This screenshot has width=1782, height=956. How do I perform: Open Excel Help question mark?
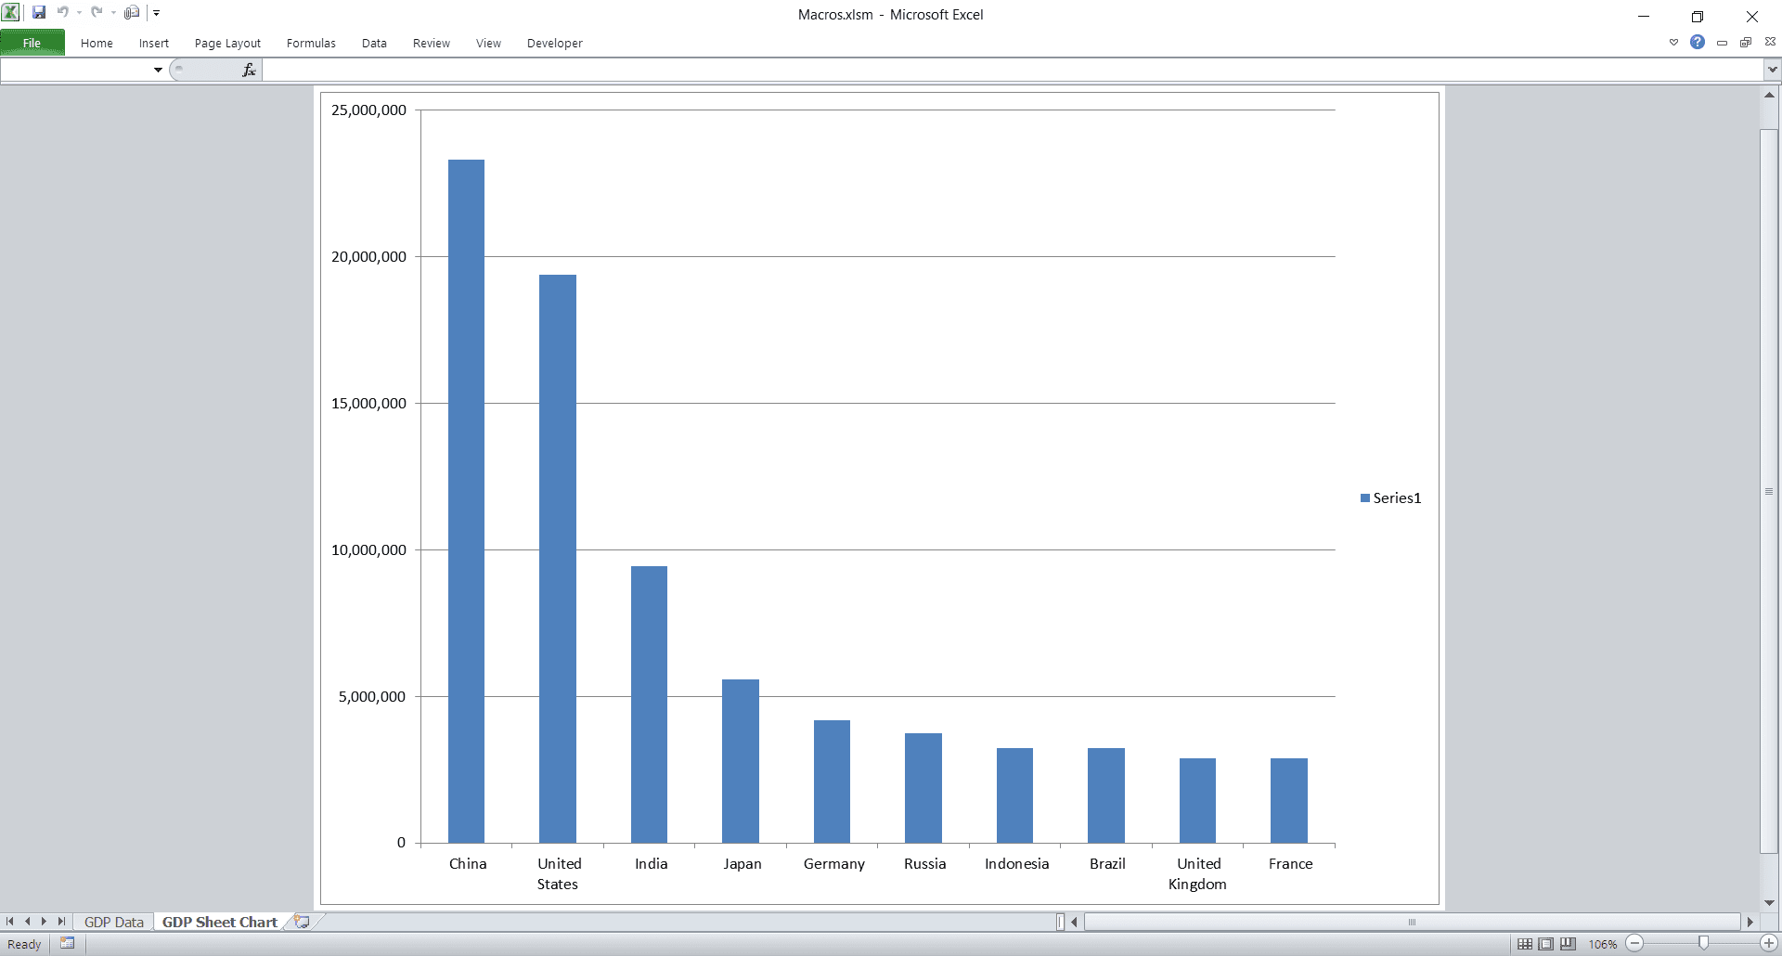pos(1698,42)
